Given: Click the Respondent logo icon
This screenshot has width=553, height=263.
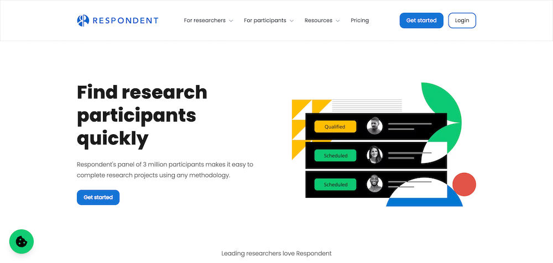Looking at the screenshot, I should pos(83,20).
